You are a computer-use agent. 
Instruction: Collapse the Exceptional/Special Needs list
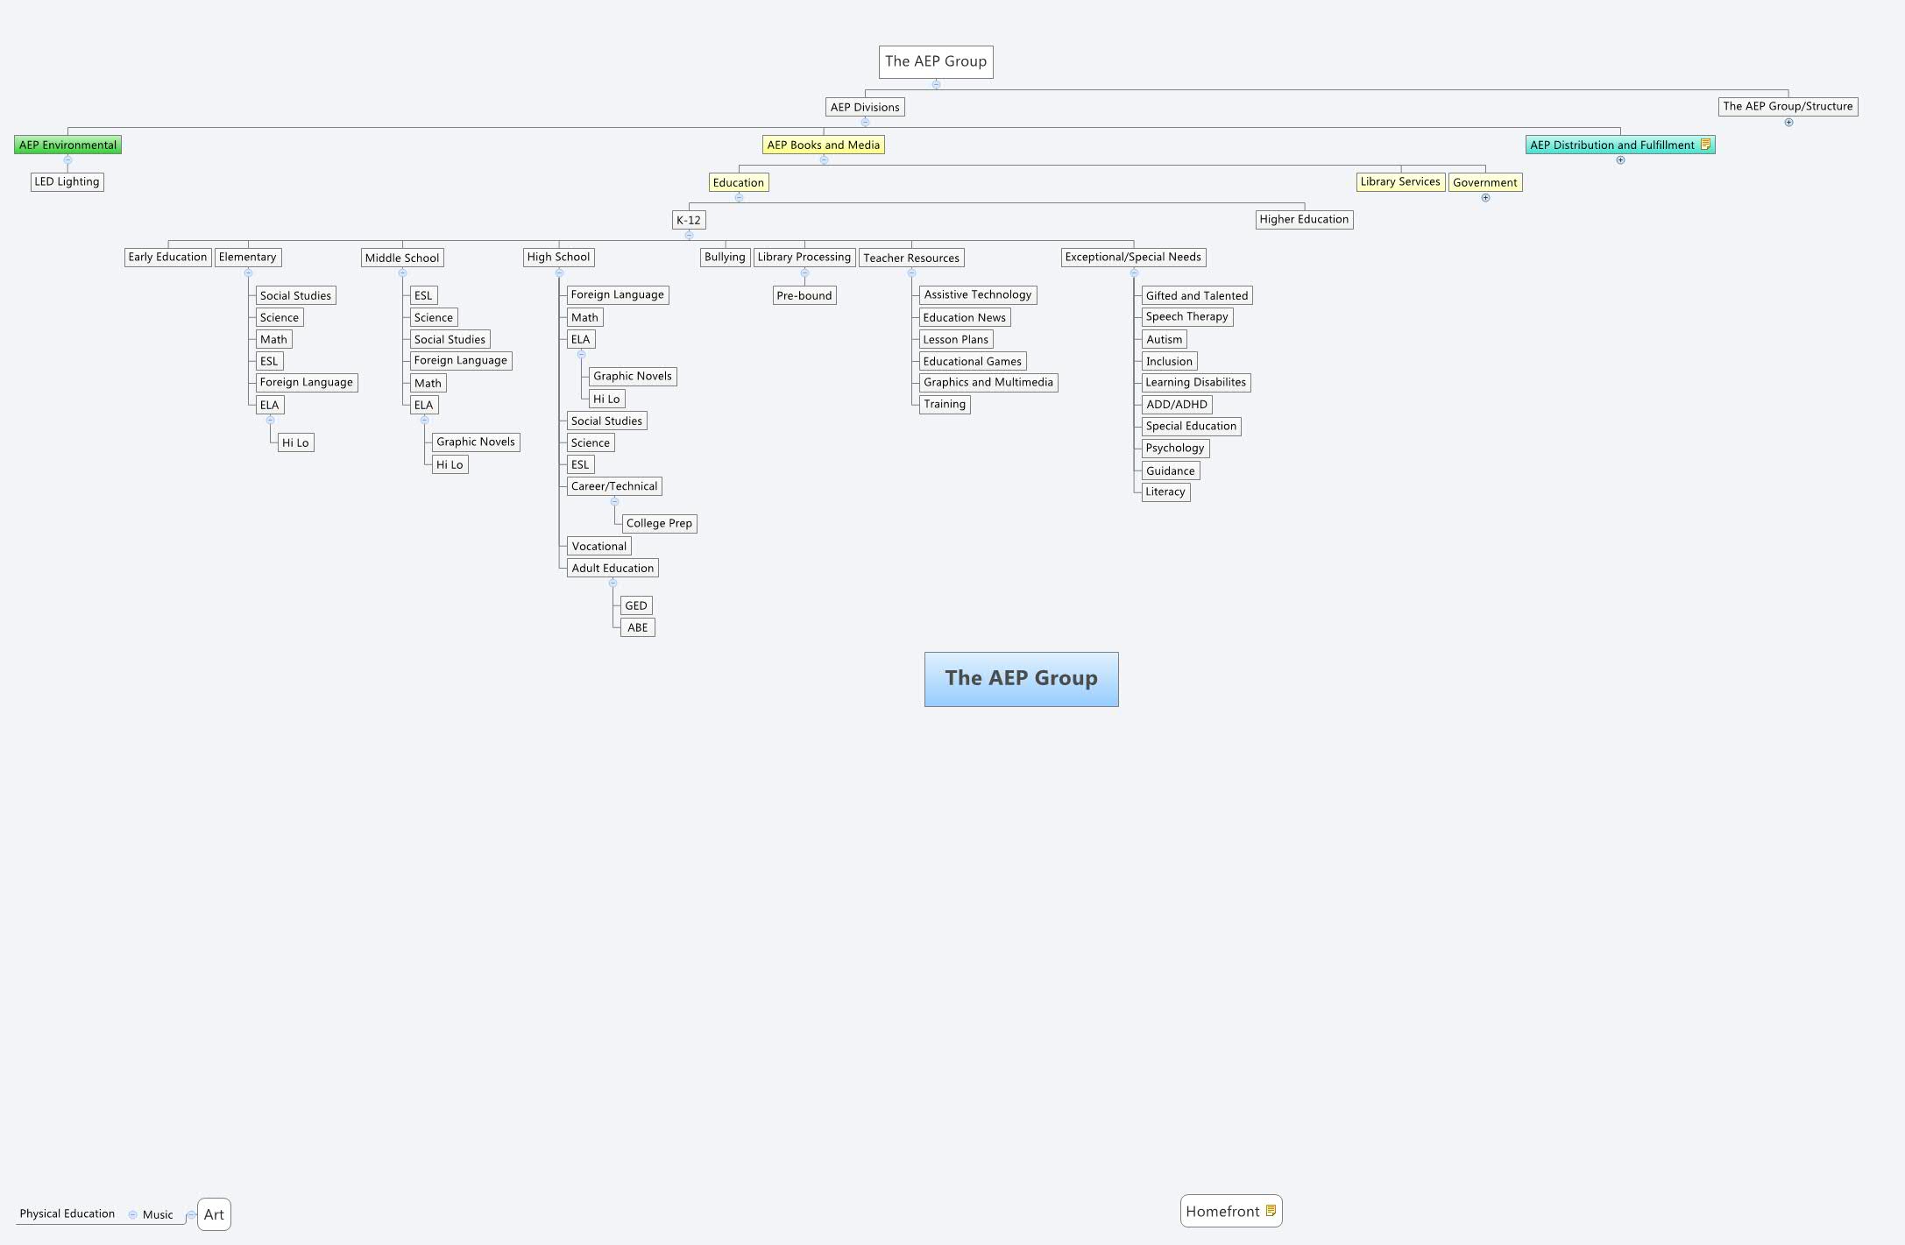coord(1134,272)
